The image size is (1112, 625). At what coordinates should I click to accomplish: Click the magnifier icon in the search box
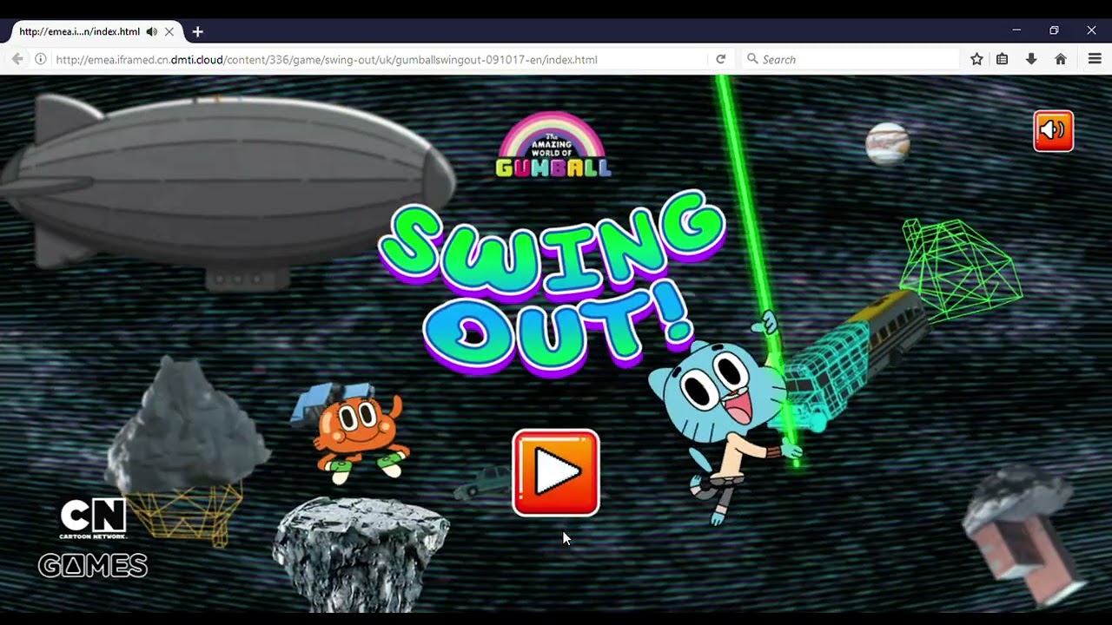pos(752,59)
